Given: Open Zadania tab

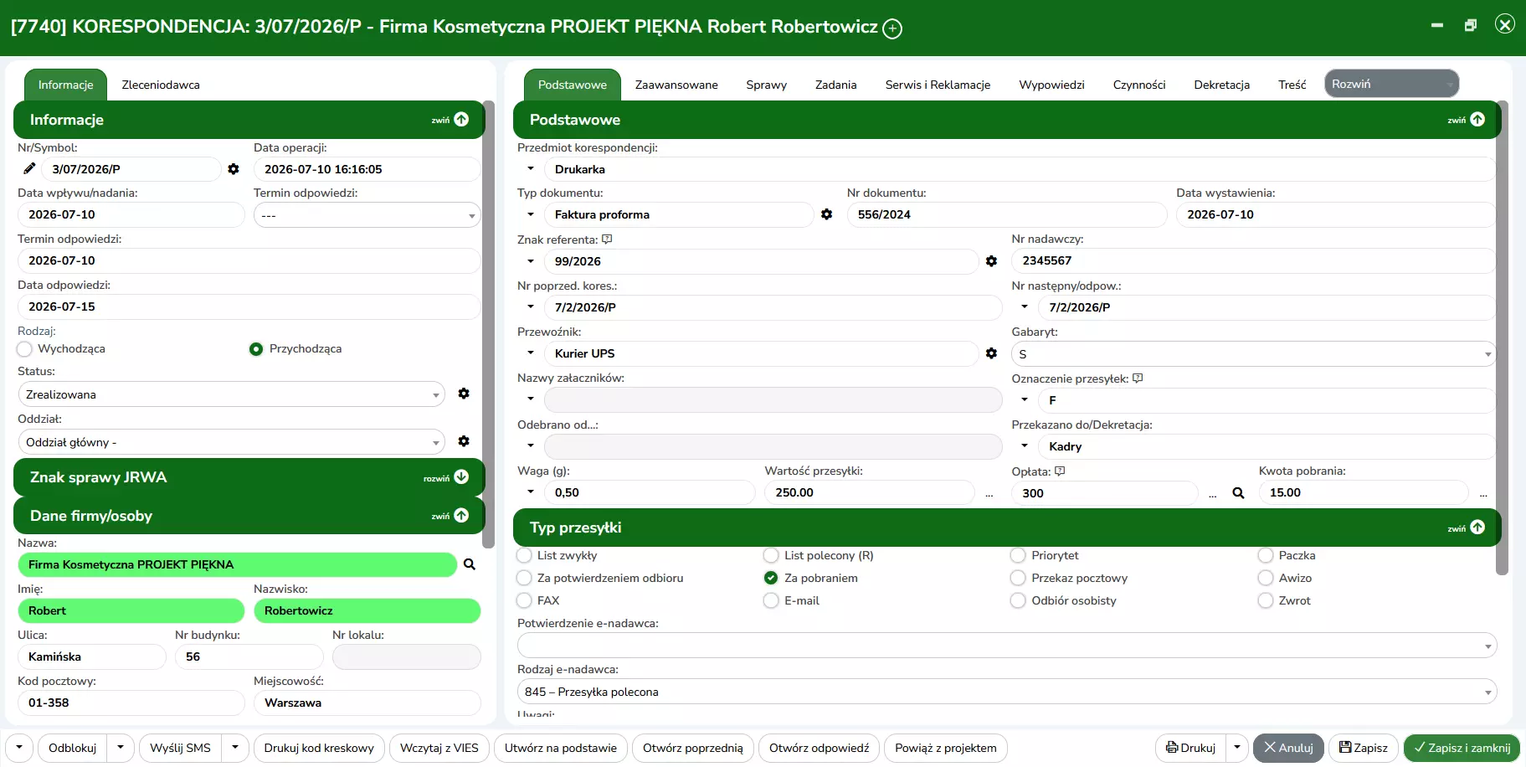Looking at the screenshot, I should coord(836,85).
